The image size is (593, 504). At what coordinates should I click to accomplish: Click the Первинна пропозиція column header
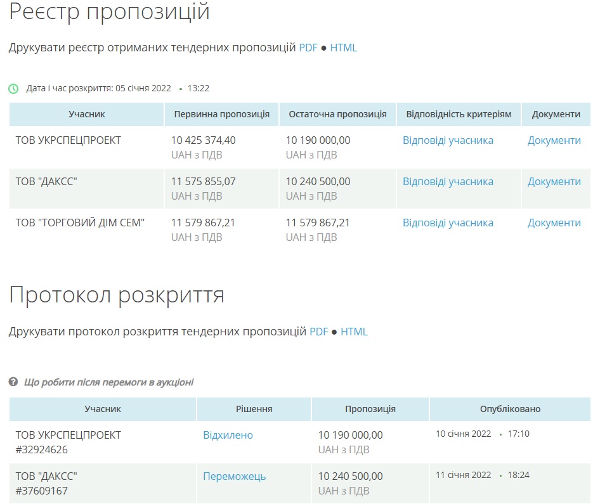221,114
